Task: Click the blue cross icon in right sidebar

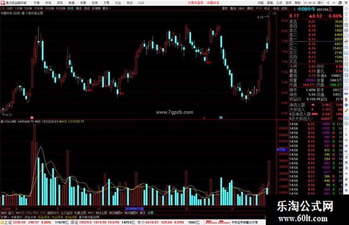Action: pos(346,105)
